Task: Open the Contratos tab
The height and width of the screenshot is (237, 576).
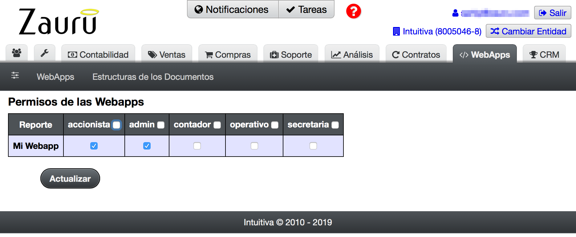Action: pyautogui.click(x=416, y=54)
